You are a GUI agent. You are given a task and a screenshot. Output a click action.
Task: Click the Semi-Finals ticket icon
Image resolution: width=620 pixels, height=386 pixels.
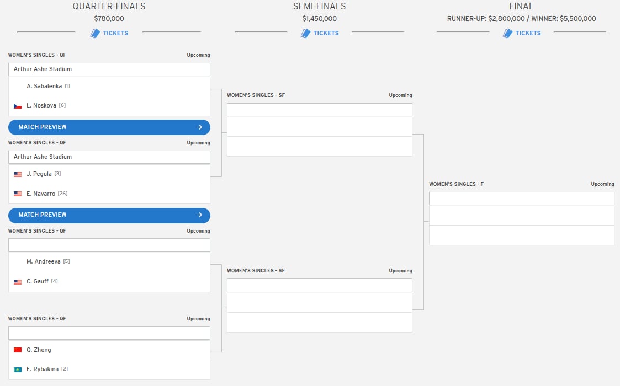tap(305, 34)
